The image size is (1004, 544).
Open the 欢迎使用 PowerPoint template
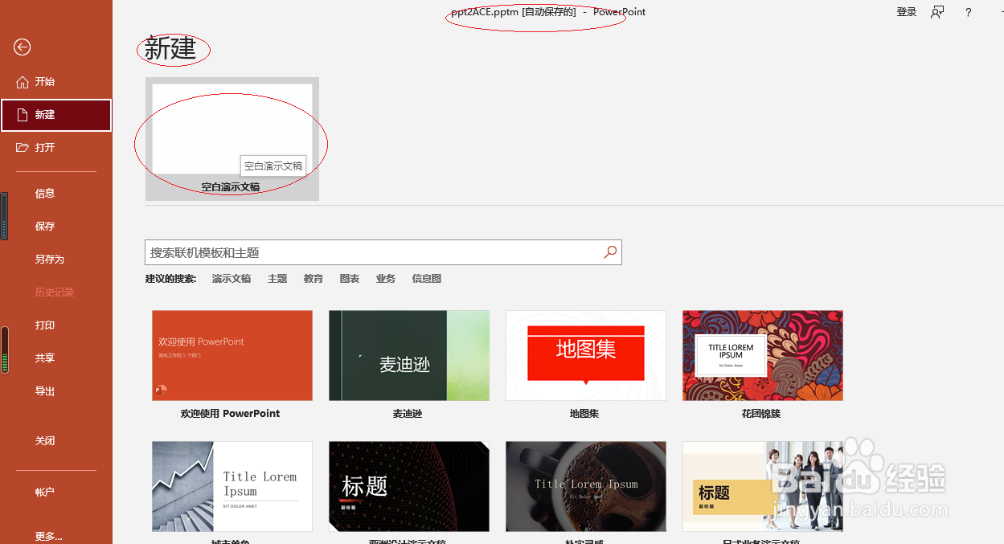(232, 355)
